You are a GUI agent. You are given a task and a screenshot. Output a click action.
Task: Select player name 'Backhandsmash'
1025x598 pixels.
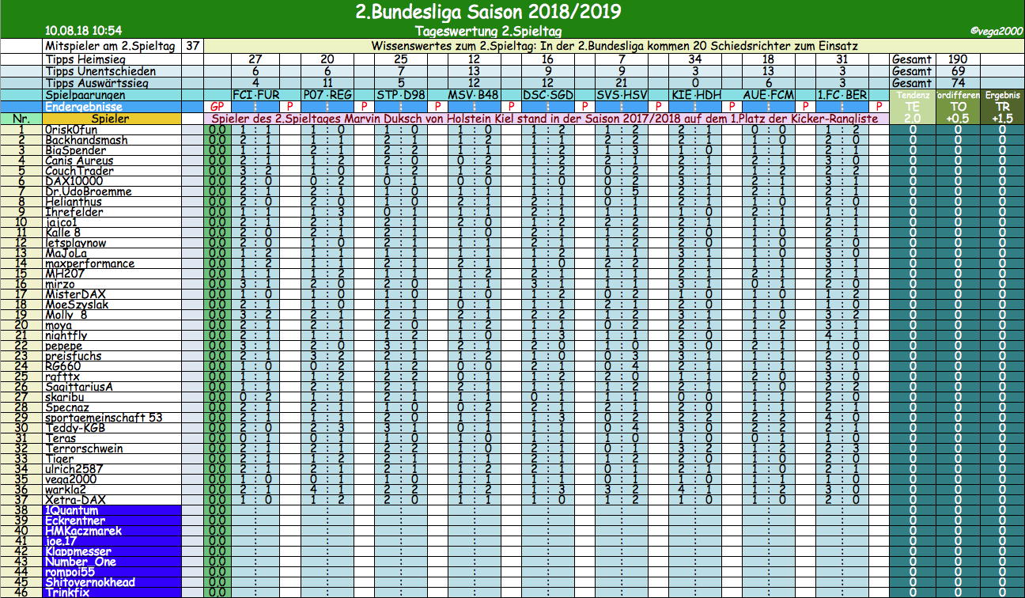click(86, 140)
